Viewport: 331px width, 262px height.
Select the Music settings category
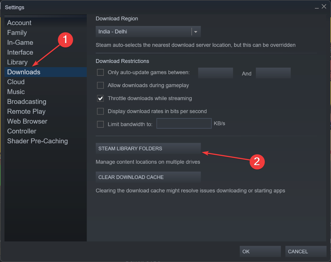[x=16, y=92]
